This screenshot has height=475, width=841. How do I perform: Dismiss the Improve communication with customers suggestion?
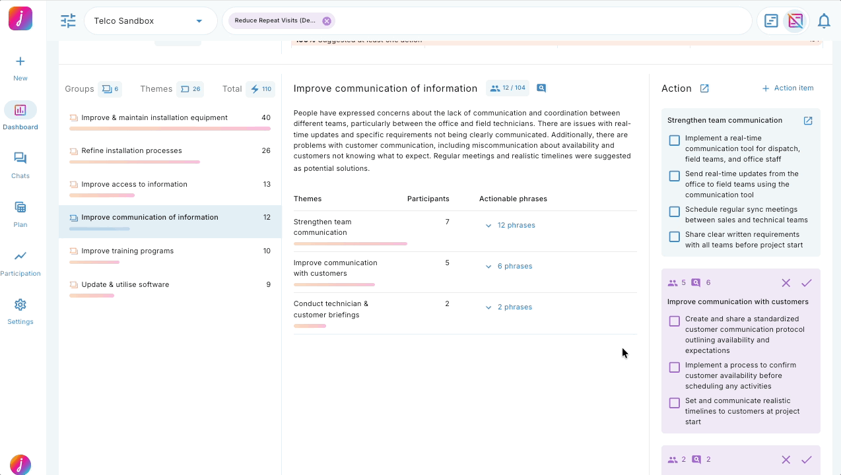786,283
